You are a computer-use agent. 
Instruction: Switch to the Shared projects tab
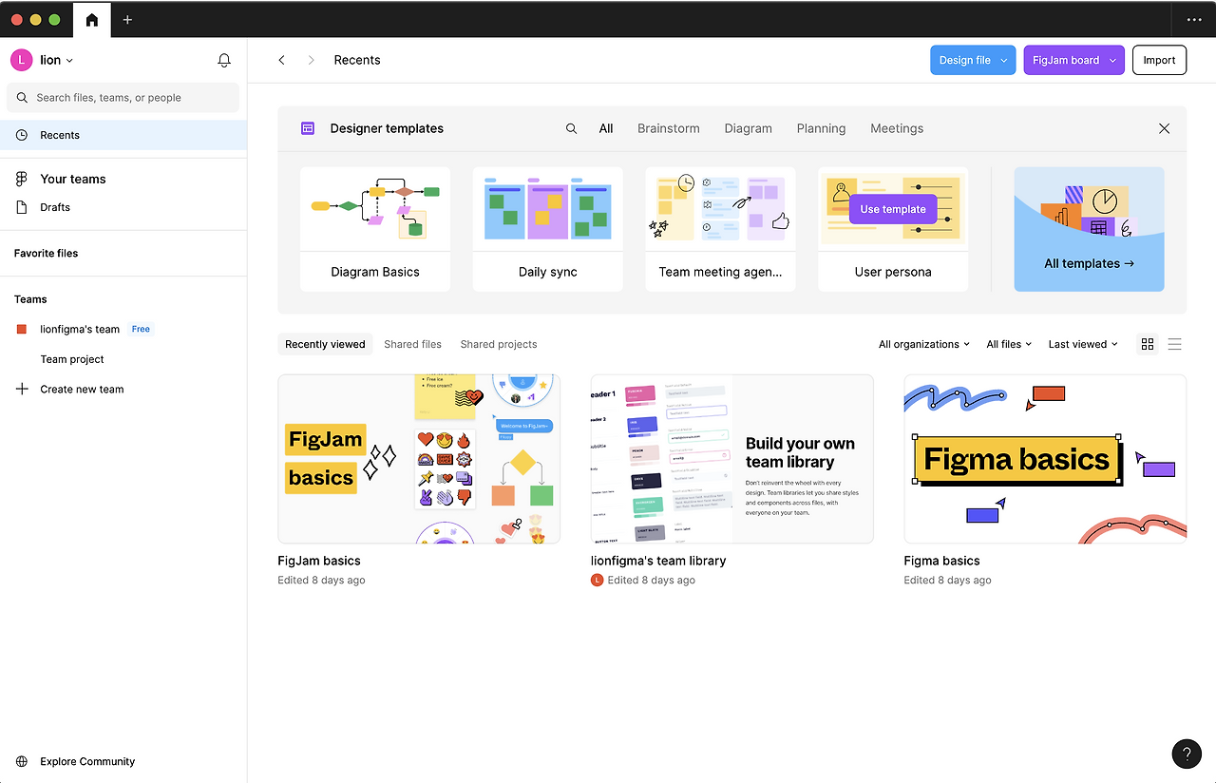(499, 344)
